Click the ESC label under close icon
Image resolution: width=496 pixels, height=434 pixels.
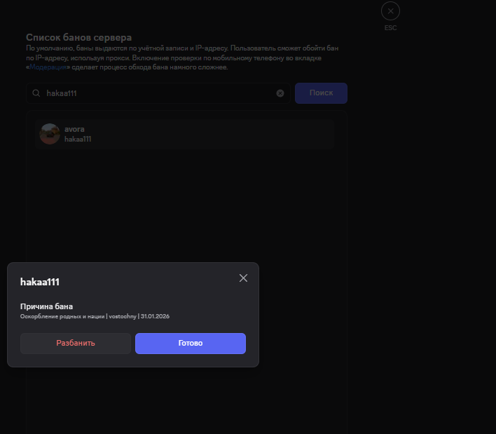[x=390, y=28]
